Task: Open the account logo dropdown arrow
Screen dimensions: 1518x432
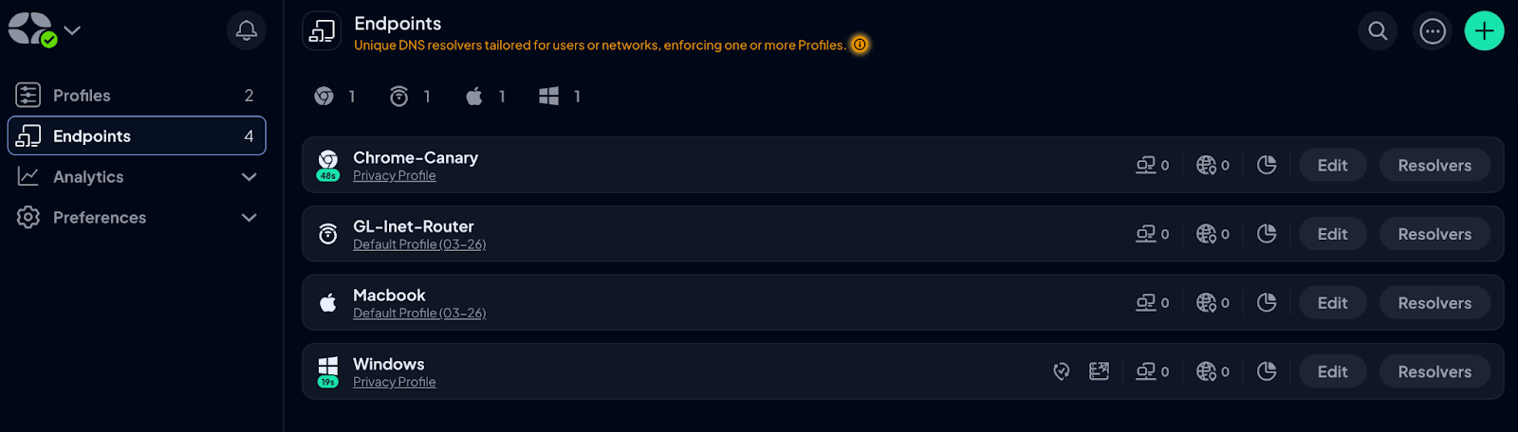Action: [x=72, y=30]
